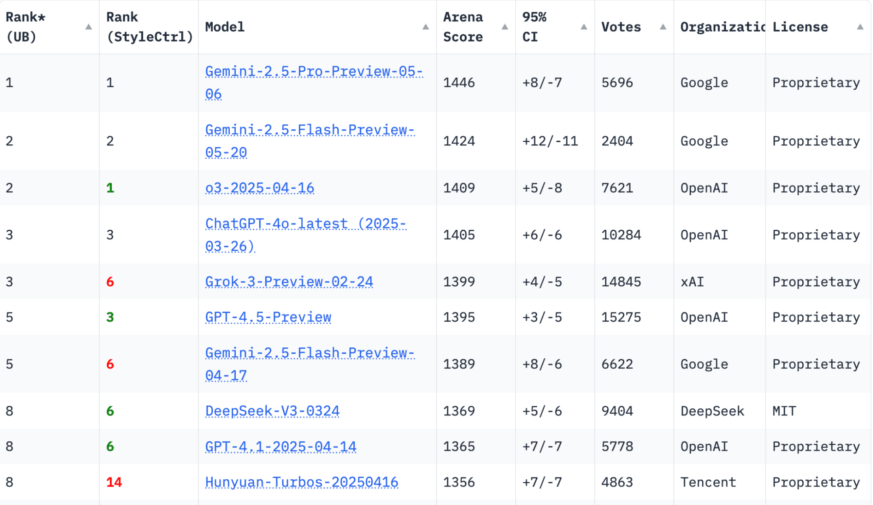The height and width of the screenshot is (505, 873).
Task: Open the Grok-3-Preview-02-24 model link
Action: 289,282
